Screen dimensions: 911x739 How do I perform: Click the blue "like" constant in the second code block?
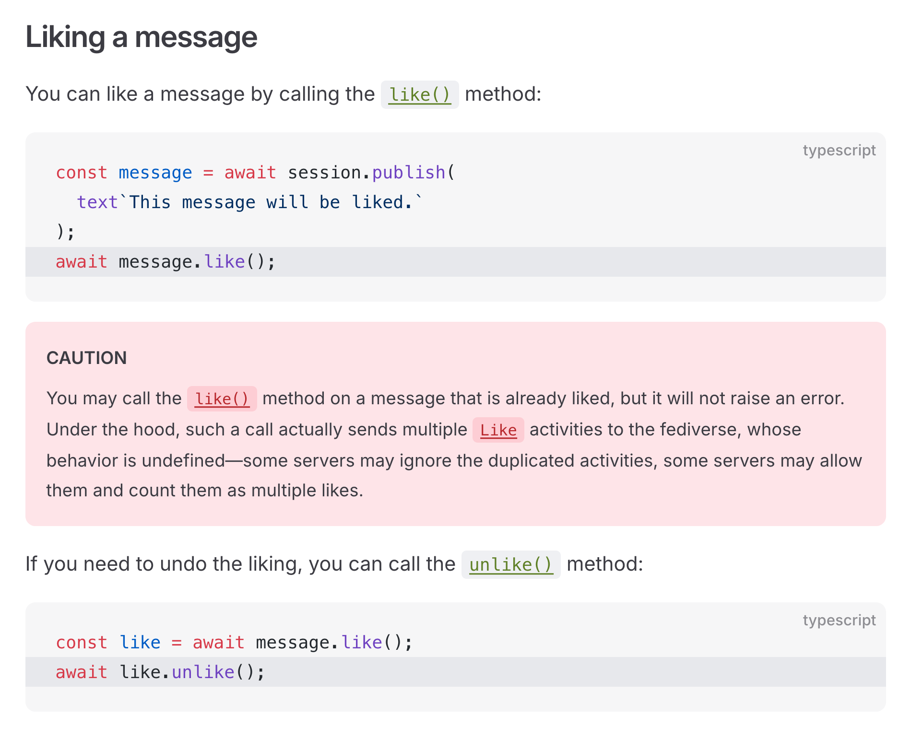pyautogui.click(x=140, y=643)
